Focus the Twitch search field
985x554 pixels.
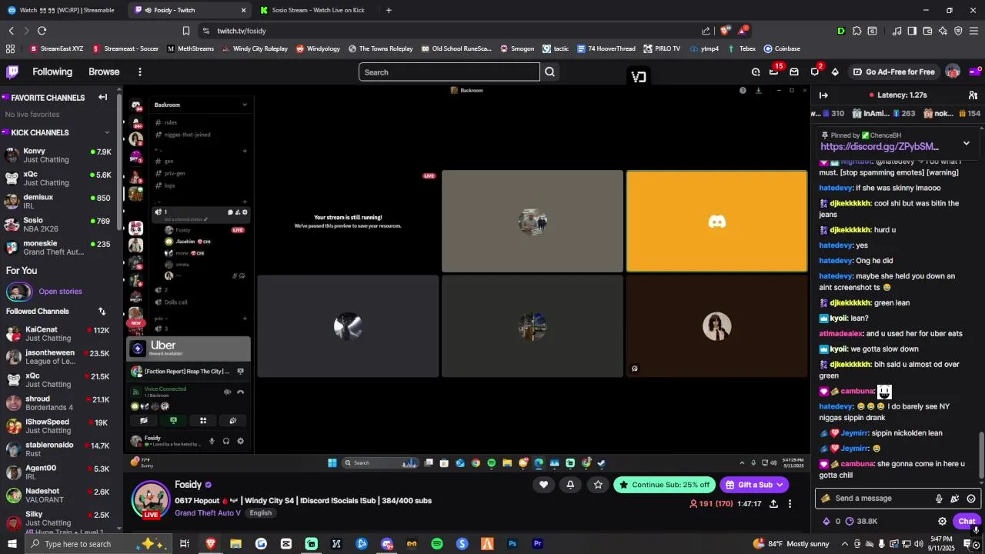pyautogui.click(x=449, y=72)
